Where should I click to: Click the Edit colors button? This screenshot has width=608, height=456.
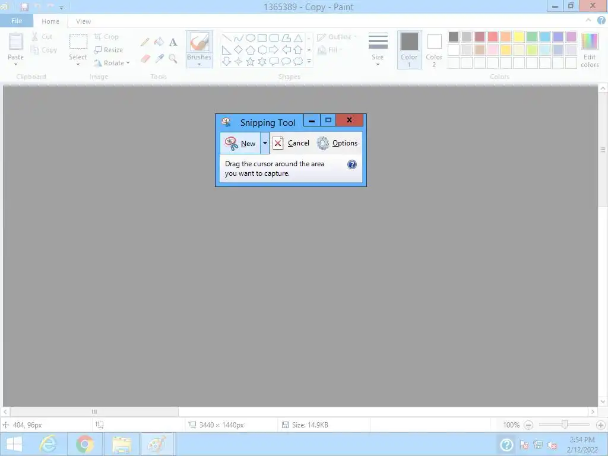(x=590, y=50)
